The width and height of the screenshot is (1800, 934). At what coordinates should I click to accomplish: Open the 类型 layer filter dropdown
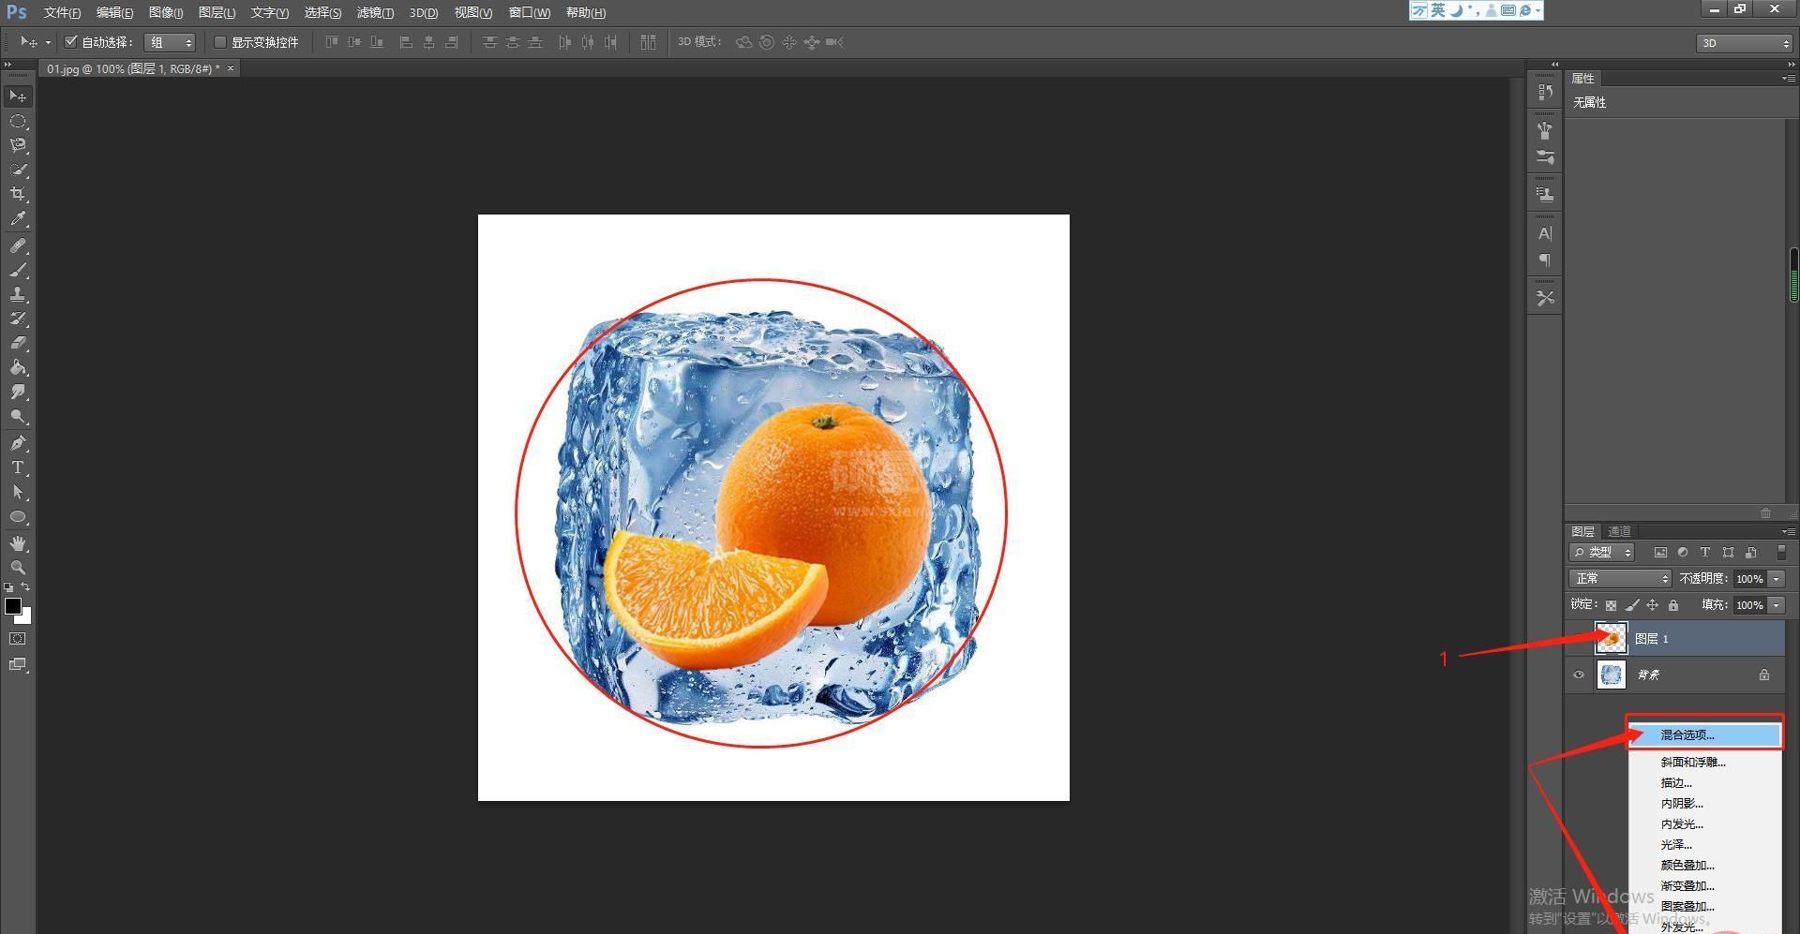click(x=1602, y=553)
